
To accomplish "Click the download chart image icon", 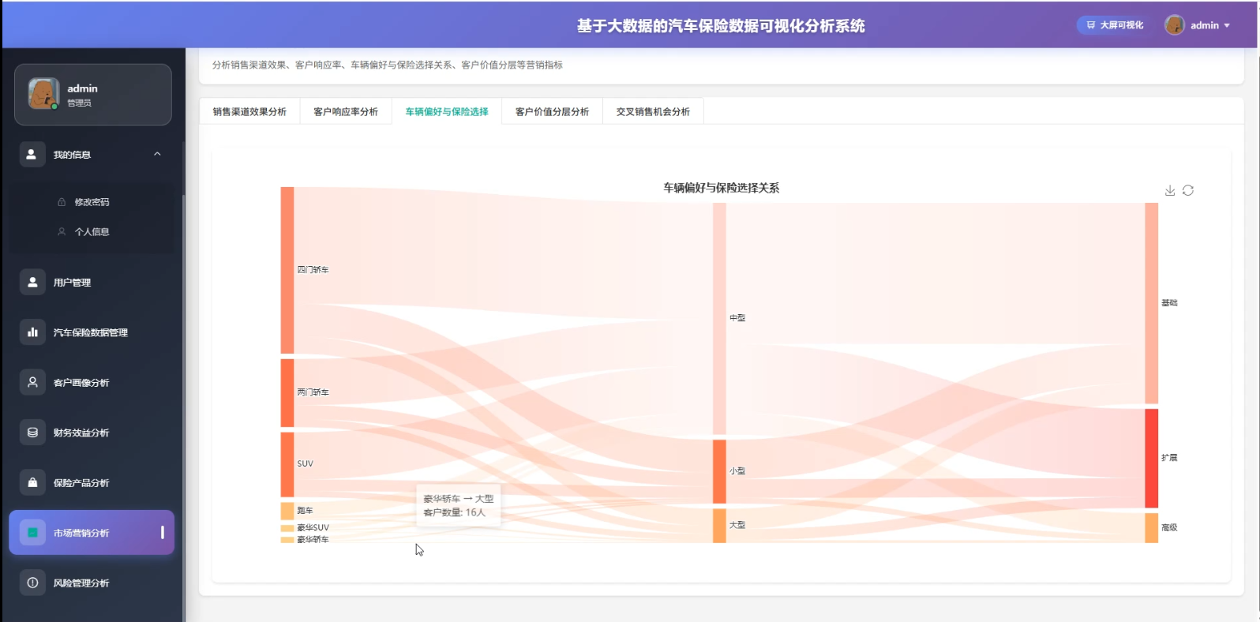I will [x=1170, y=190].
